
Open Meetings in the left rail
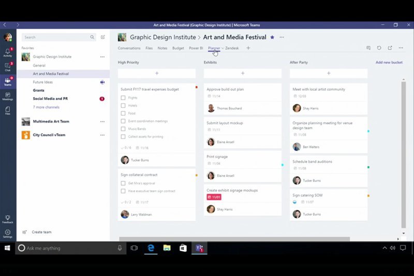pos(8,96)
